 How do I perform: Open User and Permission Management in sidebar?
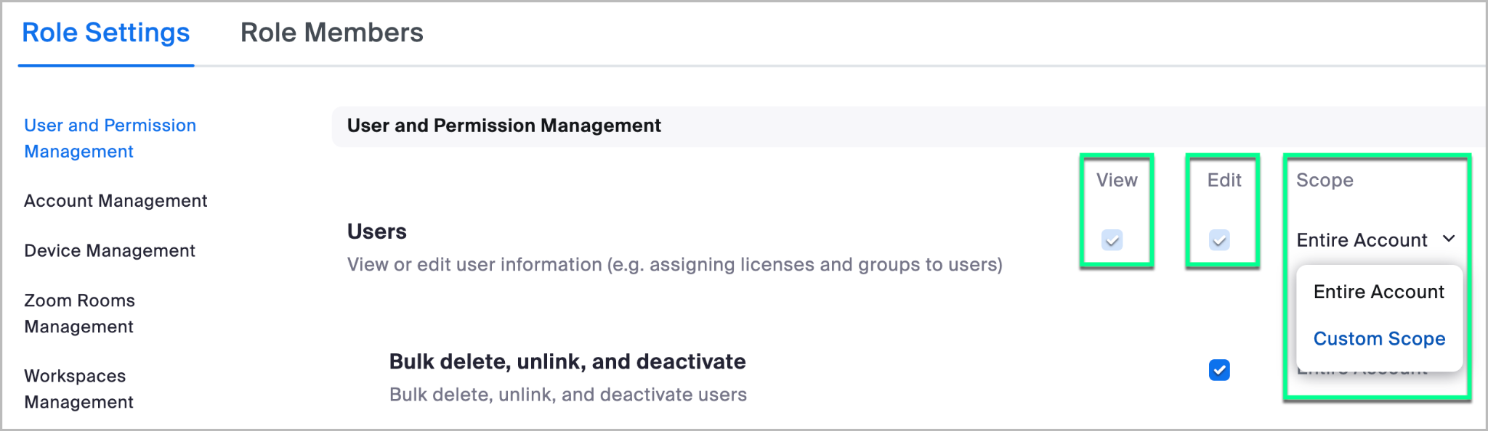coord(110,138)
